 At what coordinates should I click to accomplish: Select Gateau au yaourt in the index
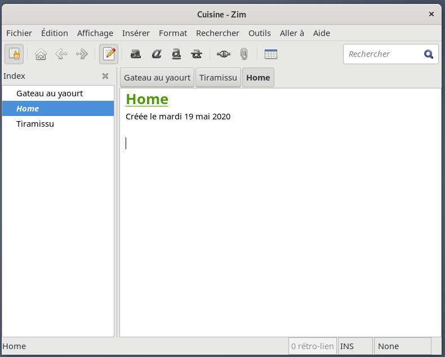pos(50,93)
